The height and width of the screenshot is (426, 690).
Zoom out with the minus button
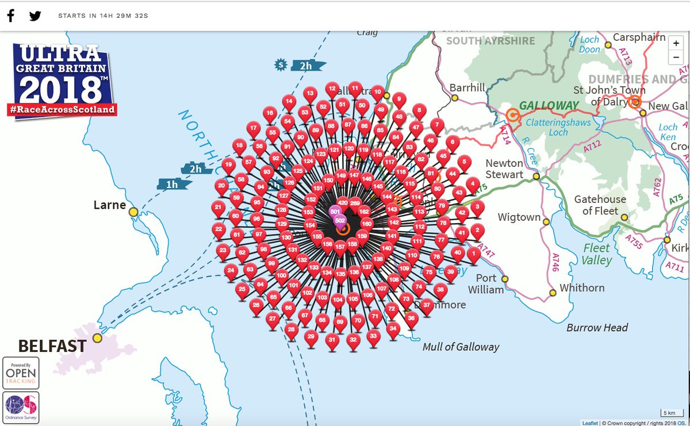coord(676,56)
